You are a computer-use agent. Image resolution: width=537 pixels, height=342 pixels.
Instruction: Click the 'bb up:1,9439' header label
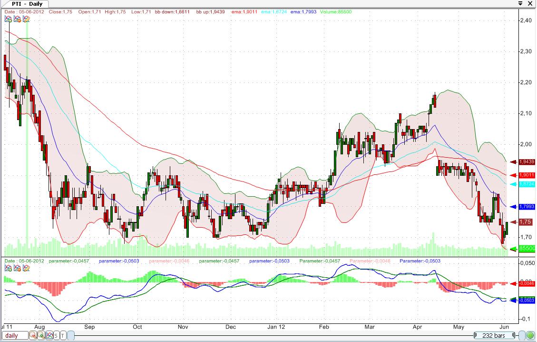211,11
